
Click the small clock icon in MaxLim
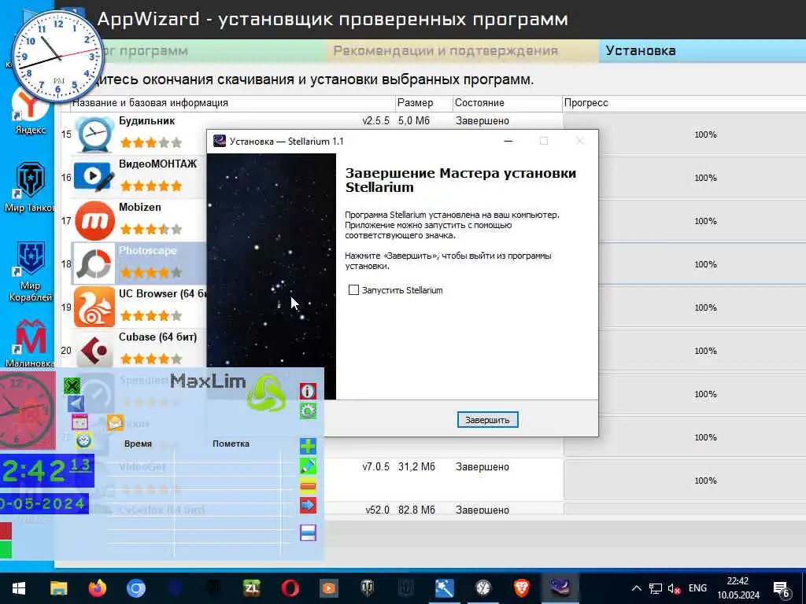(83, 440)
